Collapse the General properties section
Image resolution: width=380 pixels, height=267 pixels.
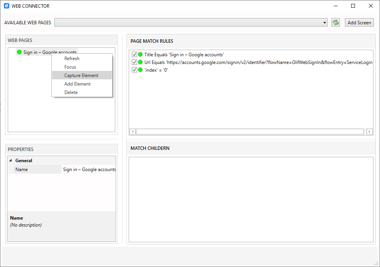point(11,160)
